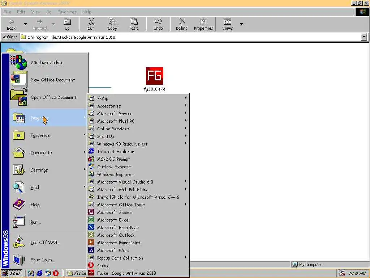Screen dimensions: 370x278
Task: Expand the StartUp submenu
Action: [138, 136]
